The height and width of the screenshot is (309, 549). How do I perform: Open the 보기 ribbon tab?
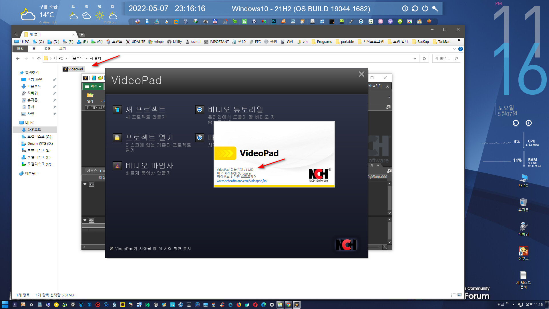(63, 49)
